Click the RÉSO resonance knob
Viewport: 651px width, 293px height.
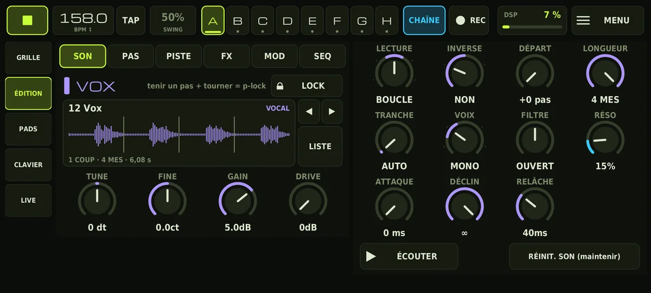coord(605,139)
